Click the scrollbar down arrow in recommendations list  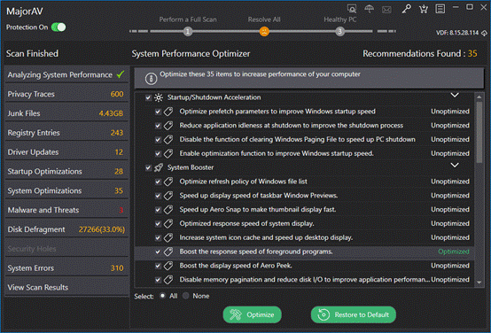click(479, 283)
